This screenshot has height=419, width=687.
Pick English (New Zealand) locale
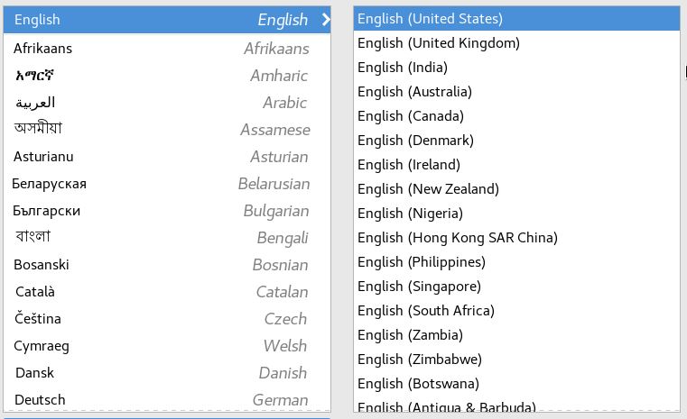[x=428, y=189]
